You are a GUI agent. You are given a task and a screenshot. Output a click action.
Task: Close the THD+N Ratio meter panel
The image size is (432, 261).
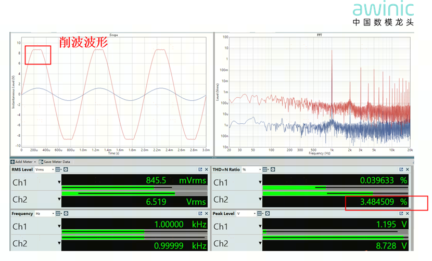[408, 169]
